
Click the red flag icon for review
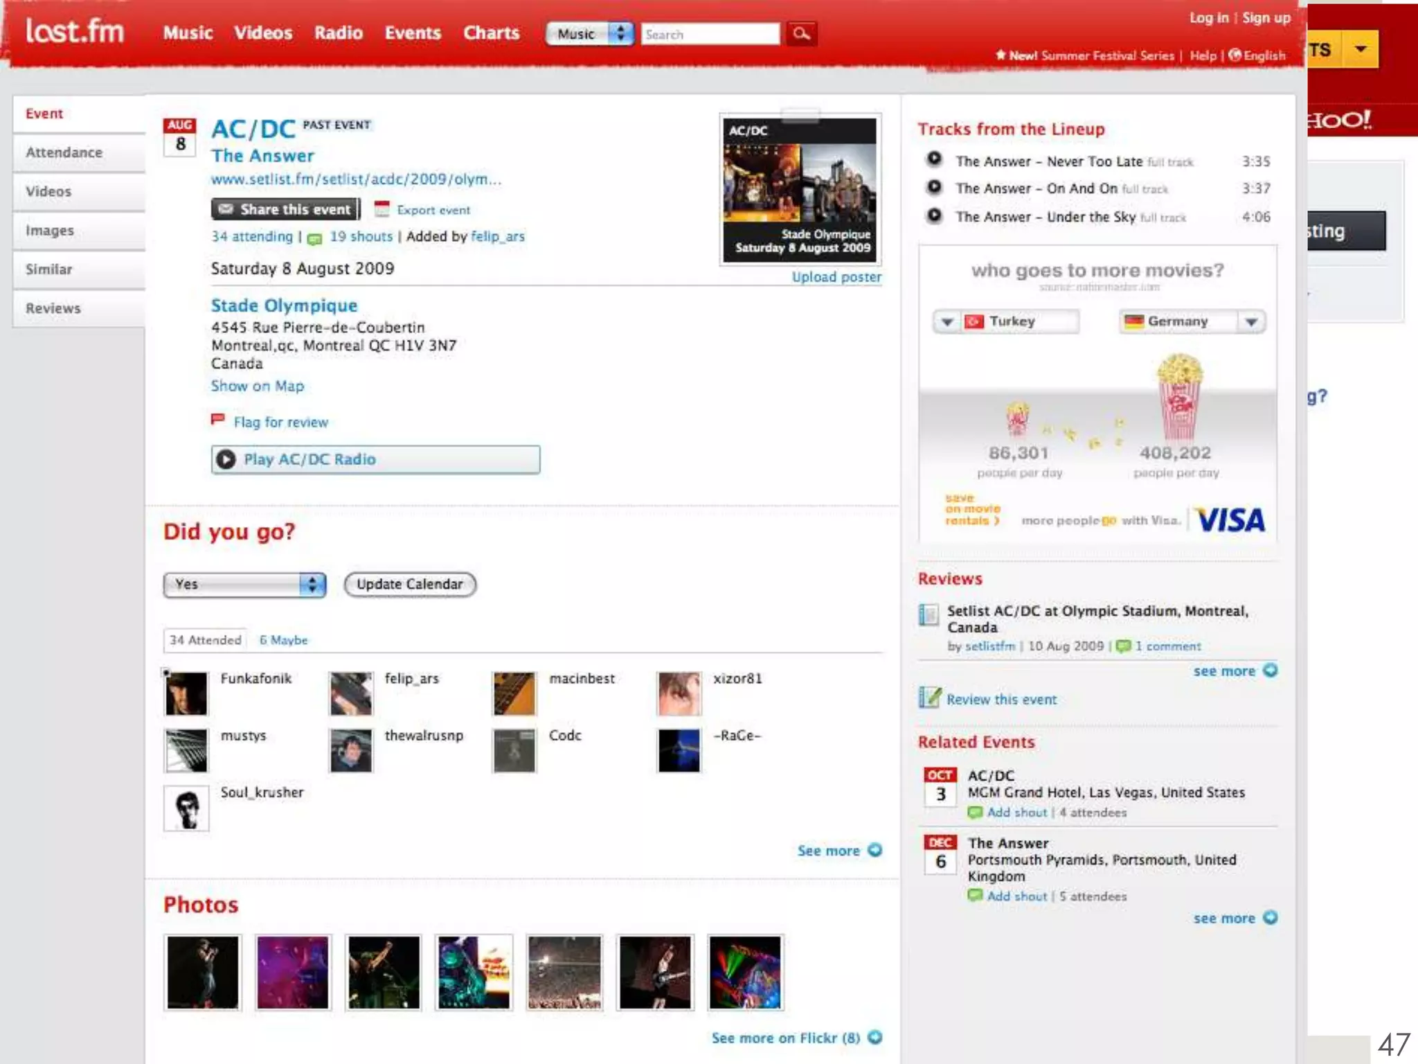(217, 420)
